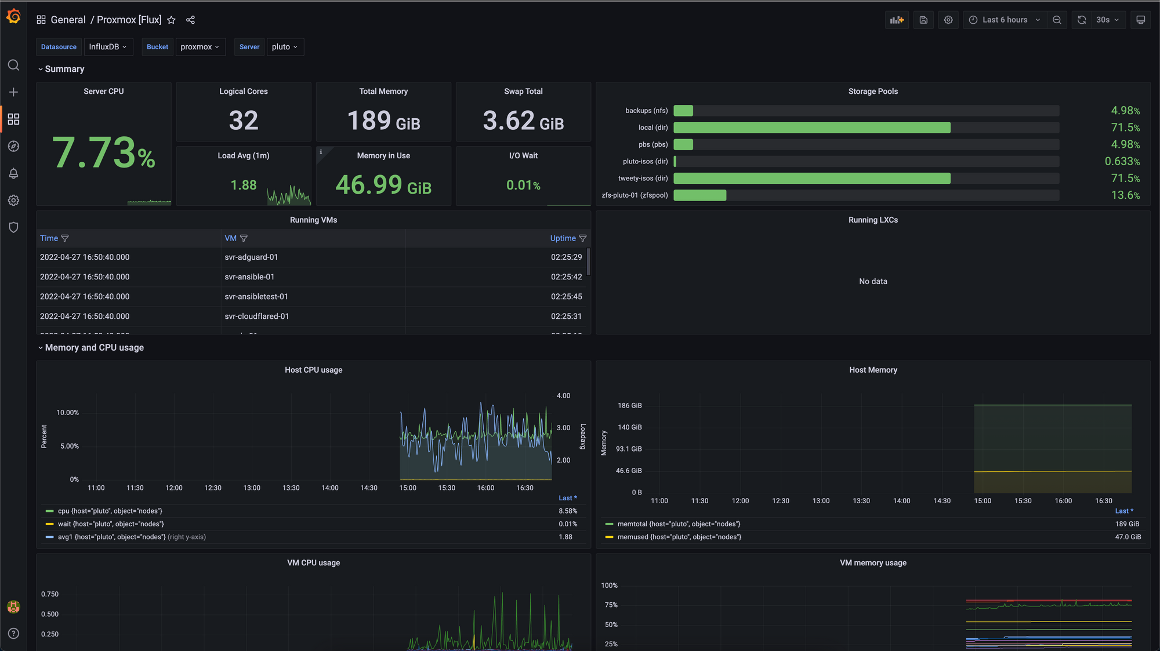Filter the Time column with funnel icon
Viewport: 1160px width, 651px height.
65,238
